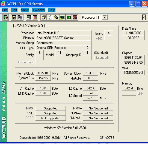Click the red refresh toolbar icon
The image size is (148, 144).
35,18
